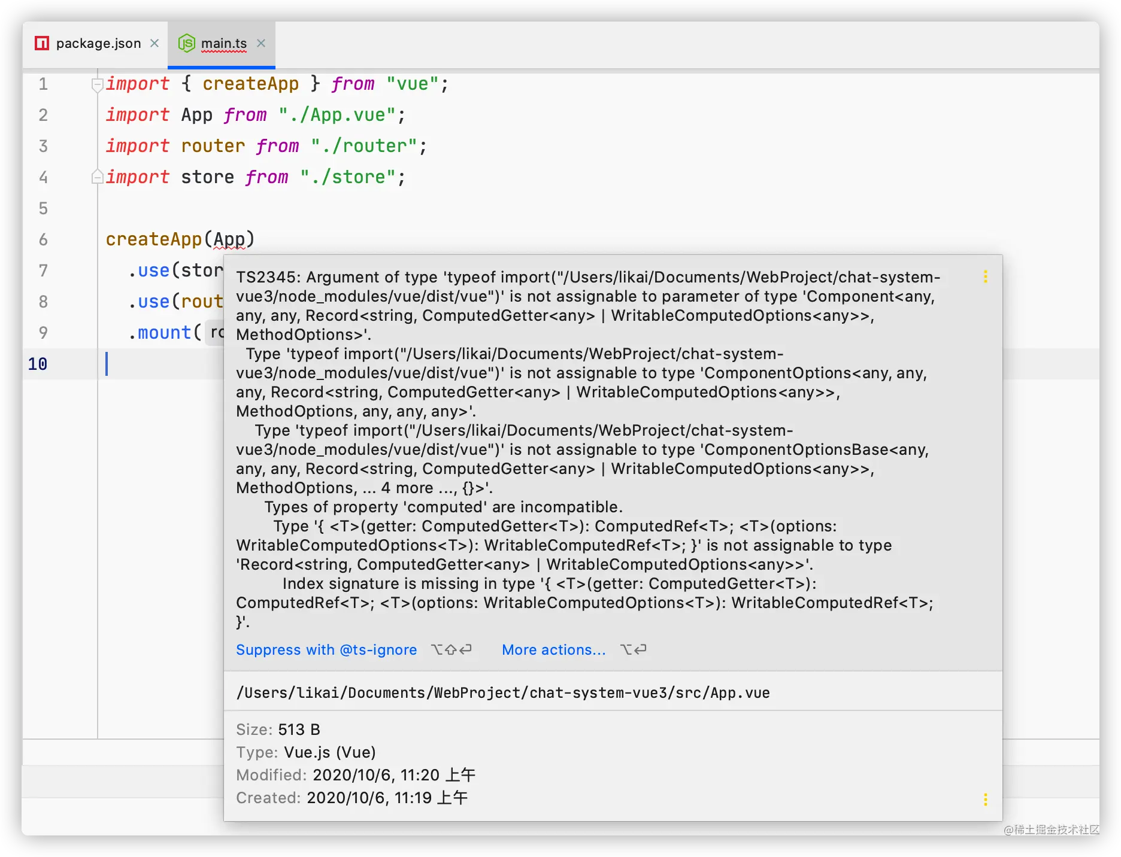The width and height of the screenshot is (1121, 857).
Task: Click the "./router" import path
Action: [364, 146]
